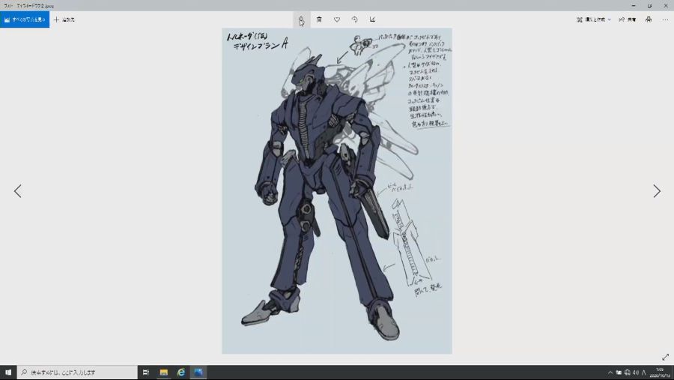
Task: Open the Windows Start menu
Action: (x=8, y=373)
